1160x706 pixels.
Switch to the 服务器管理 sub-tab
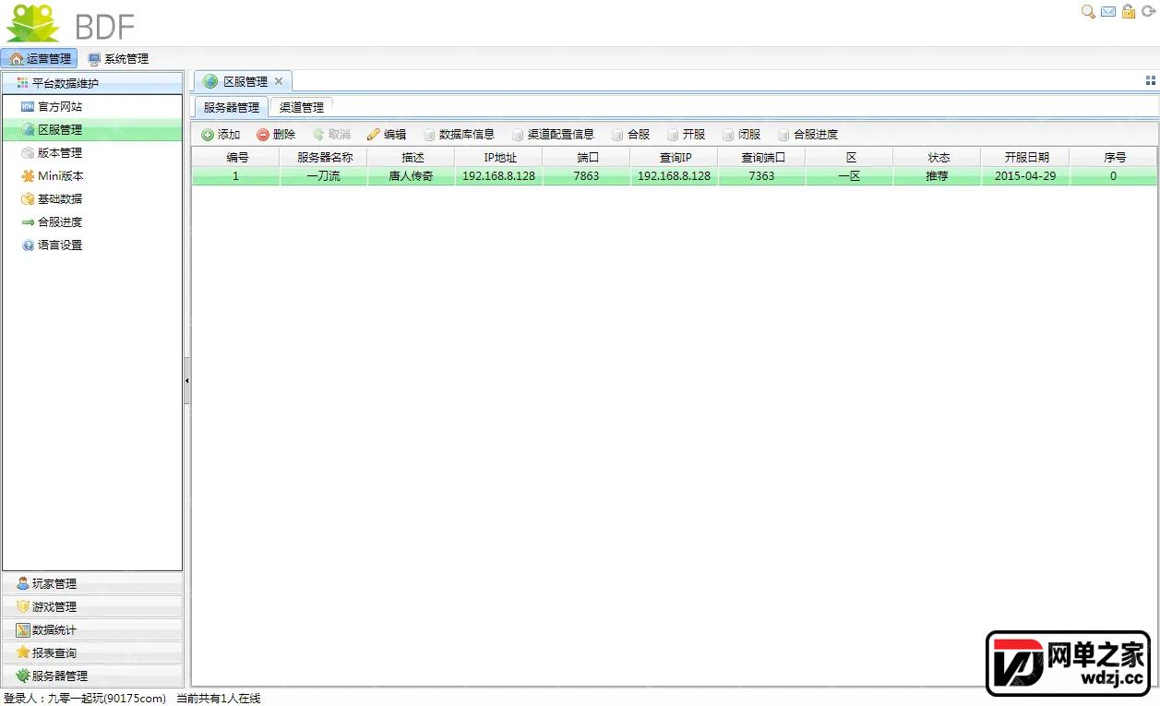tap(231, 107)
